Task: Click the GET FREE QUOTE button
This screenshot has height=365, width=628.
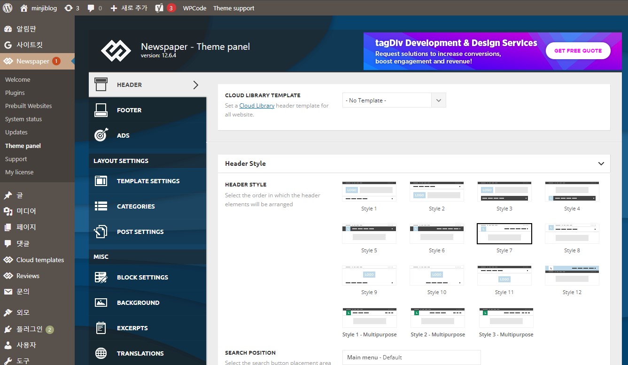Action: click(x=578, y=51)
